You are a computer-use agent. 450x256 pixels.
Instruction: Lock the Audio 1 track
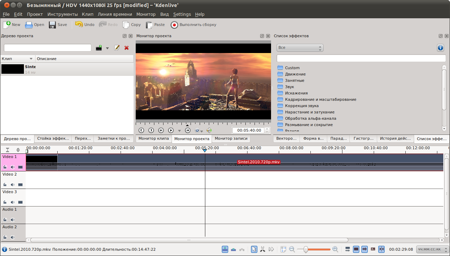click(5, 220)
